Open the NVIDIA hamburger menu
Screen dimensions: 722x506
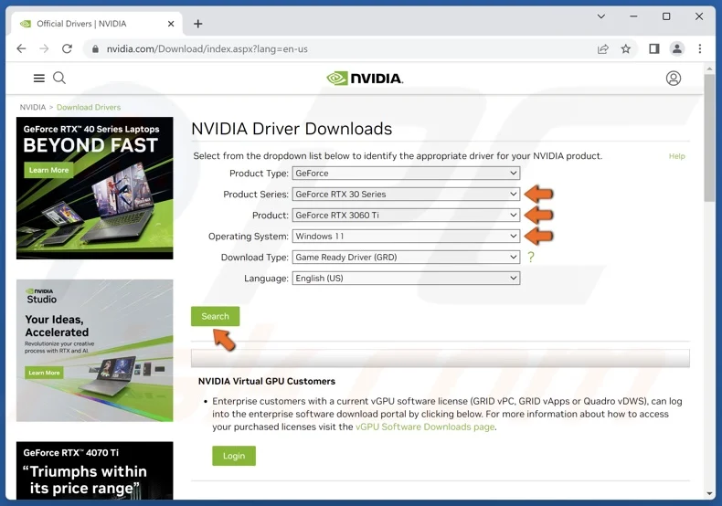pyautogui.click(x=39, y=79)
